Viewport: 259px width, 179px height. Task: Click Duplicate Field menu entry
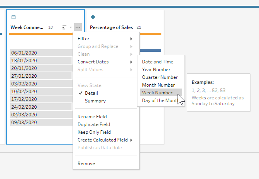click(x=94, y=124)
